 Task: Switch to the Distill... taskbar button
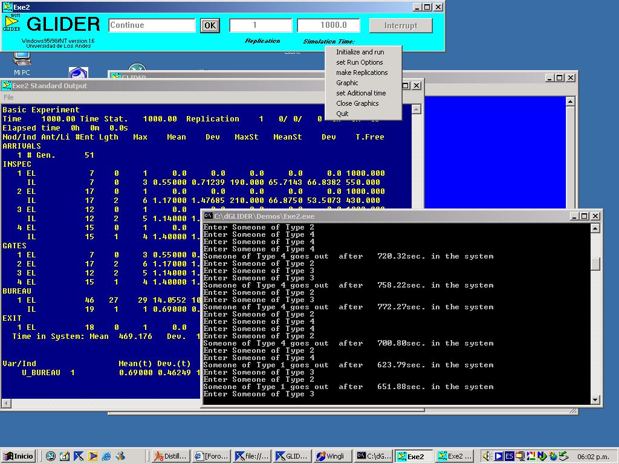tap(171, 456)
